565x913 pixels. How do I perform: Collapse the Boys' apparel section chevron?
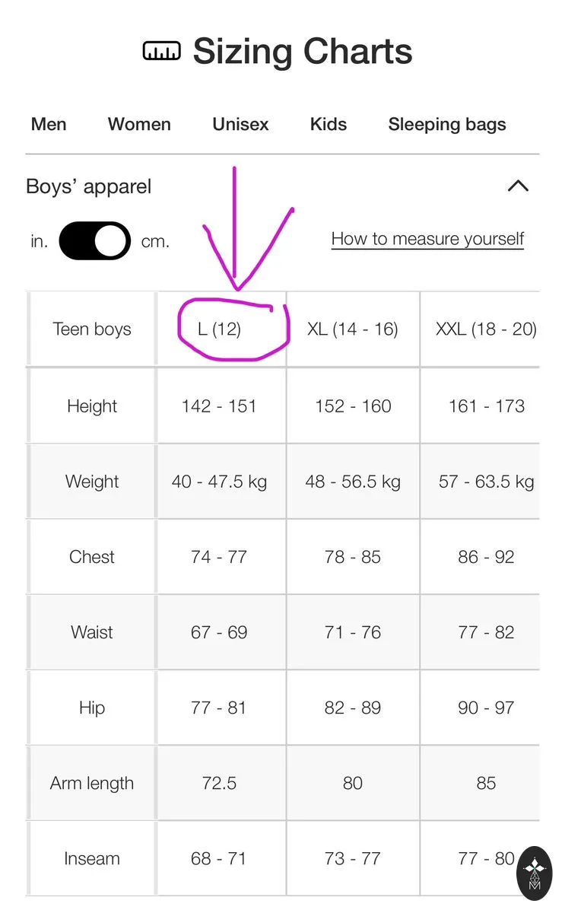518,186
